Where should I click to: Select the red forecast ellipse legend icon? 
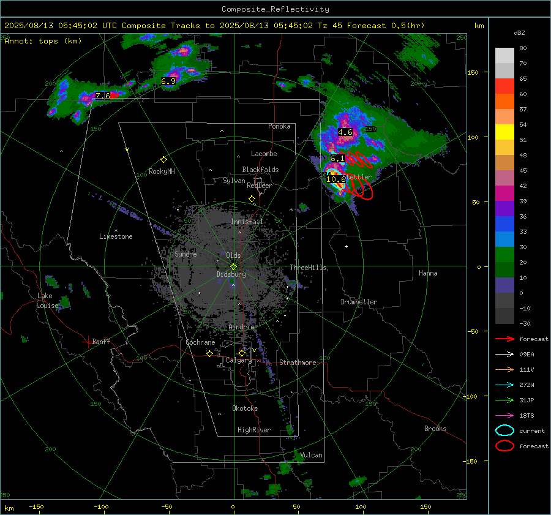click(504, 446)
